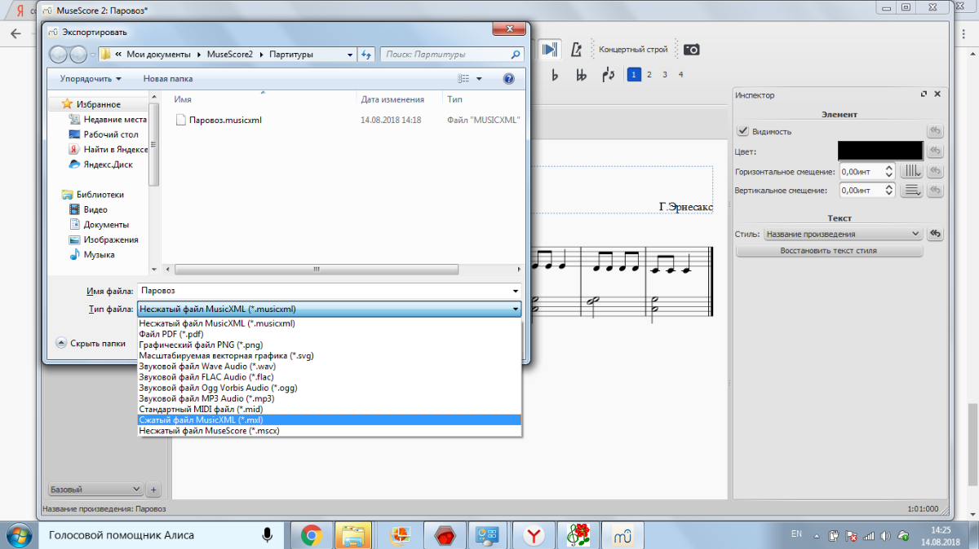Open the black Цвет color swatch
The image size is (979, 549).
[879, 151]
